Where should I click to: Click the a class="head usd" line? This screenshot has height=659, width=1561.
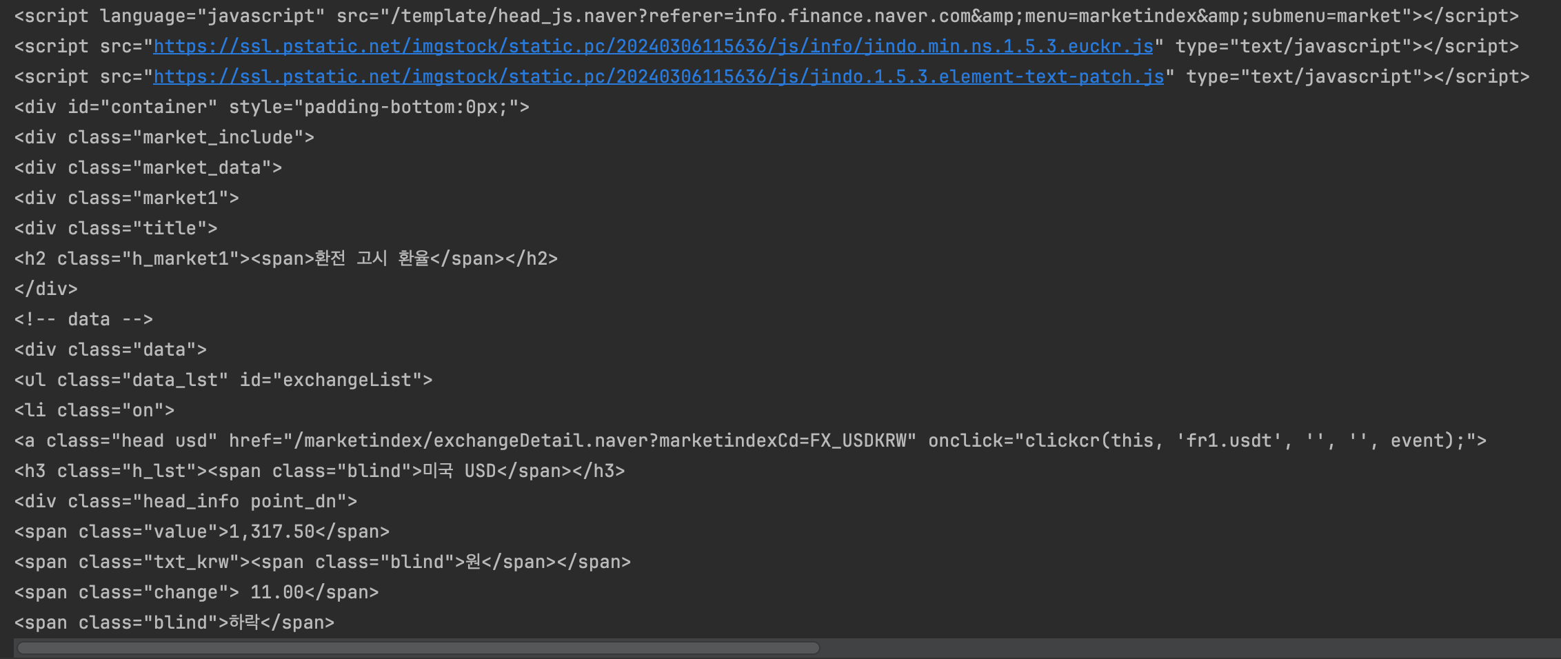coord(751,440)
